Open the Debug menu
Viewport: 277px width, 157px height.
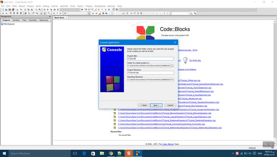46,6
